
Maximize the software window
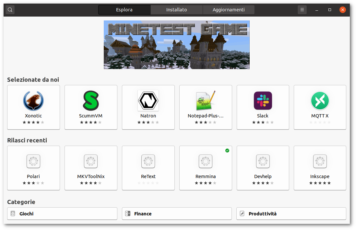(x=330, y=10)
